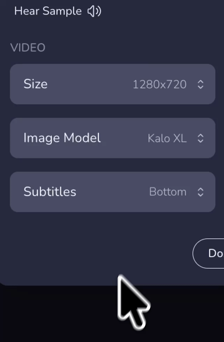This screenshot has height=342, width=224.
Task: Select the 1280x720 resolution value
Action: 159,84
